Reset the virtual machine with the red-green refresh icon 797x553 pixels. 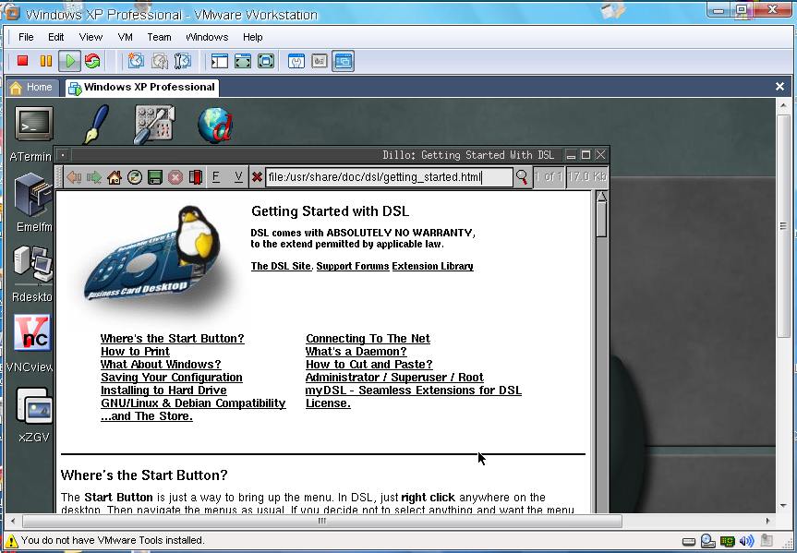click(92, 61)
